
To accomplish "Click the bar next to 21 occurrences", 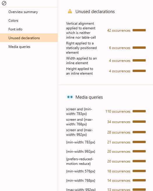I will [139, 142].
